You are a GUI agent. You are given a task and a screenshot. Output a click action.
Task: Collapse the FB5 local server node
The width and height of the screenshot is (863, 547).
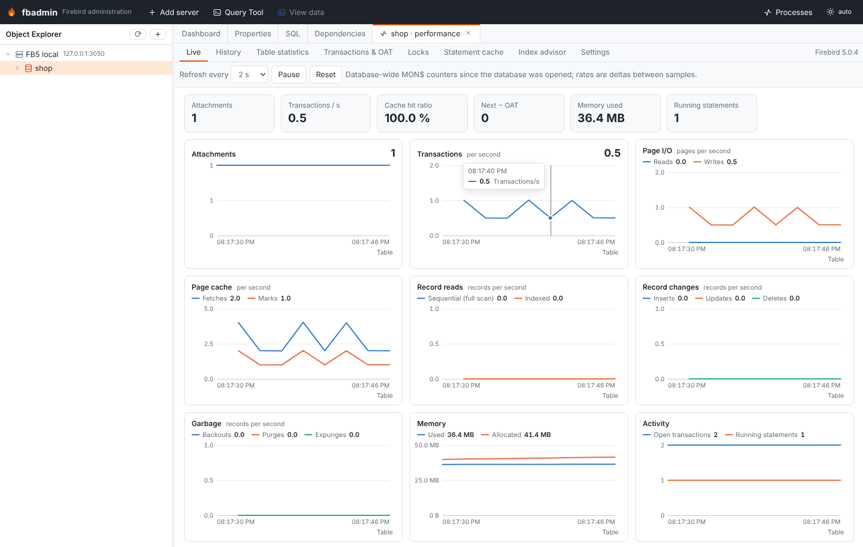pos(8,54)
